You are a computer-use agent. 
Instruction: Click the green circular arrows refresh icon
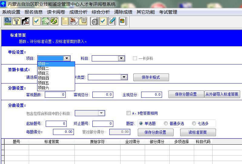[x=54, y=21]
